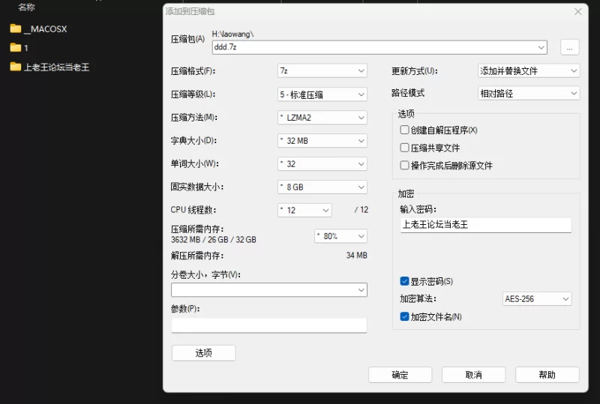
Task: Expand the 压缩等级 dropdown
Action: (x=322, y=94)
